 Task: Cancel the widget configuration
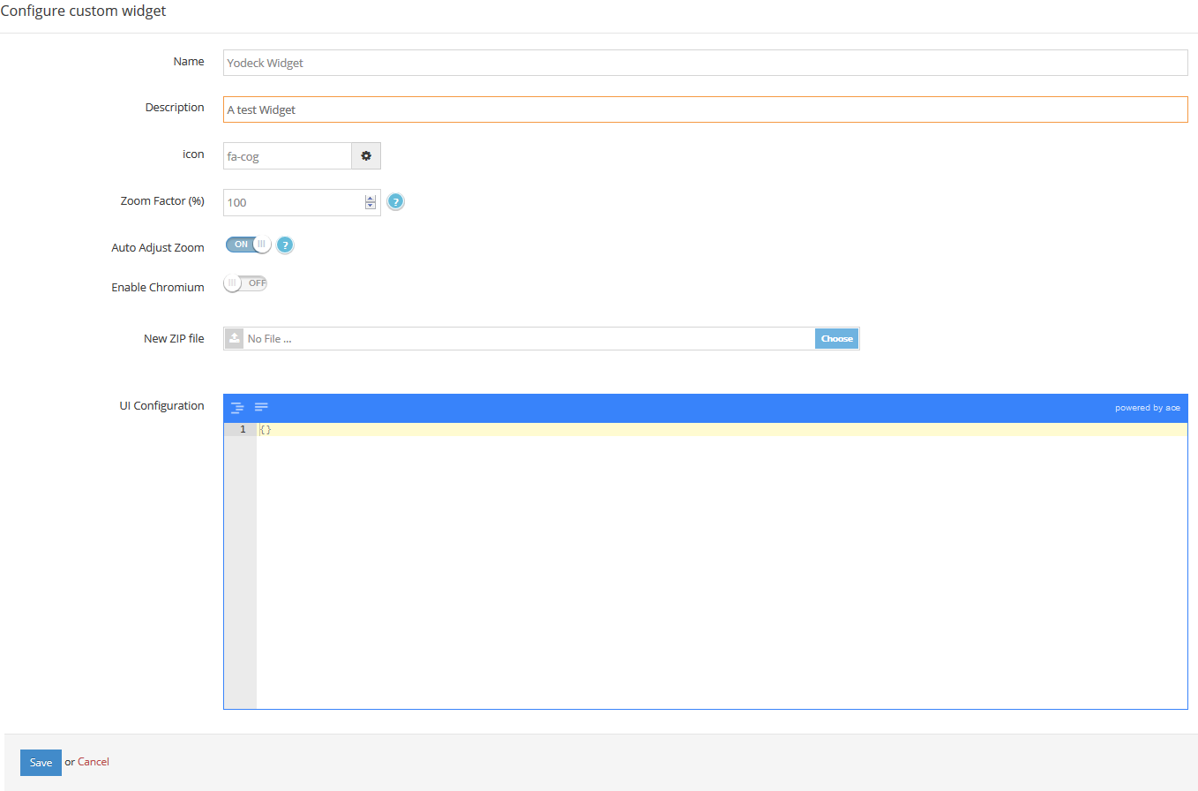(94, 762)
